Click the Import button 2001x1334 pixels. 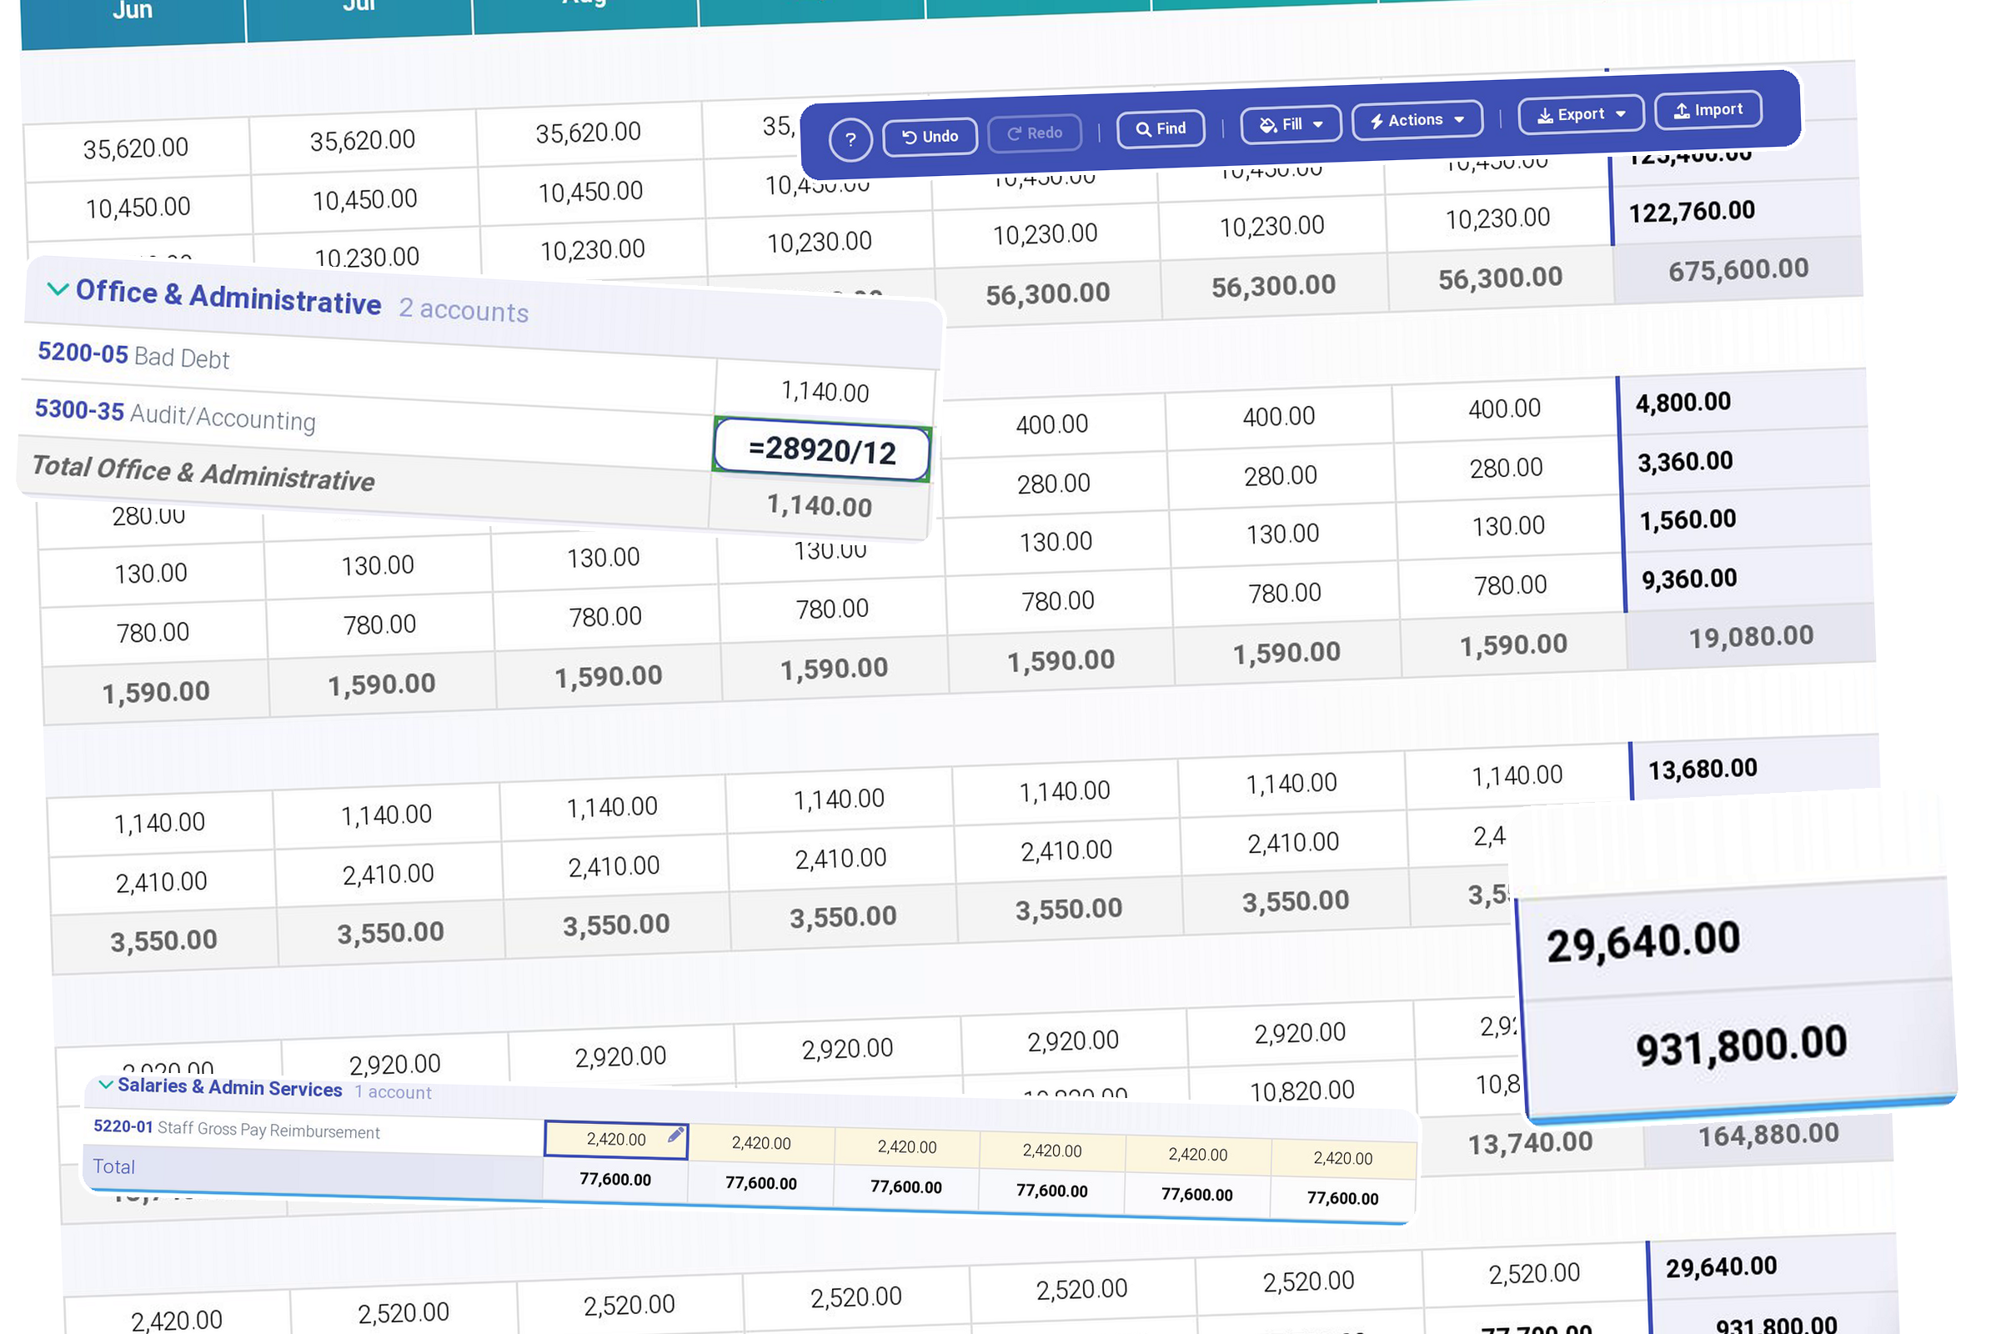coord(1708,110)
